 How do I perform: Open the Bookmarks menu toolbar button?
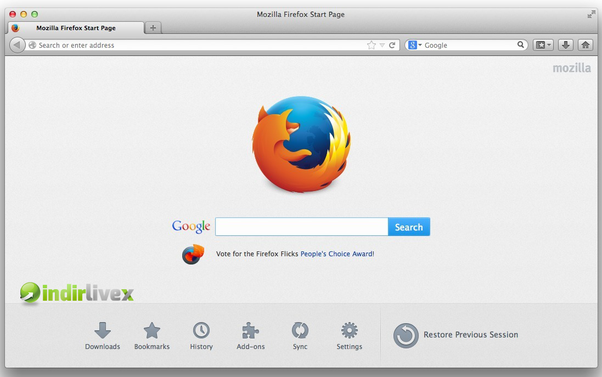coord(543,46)
